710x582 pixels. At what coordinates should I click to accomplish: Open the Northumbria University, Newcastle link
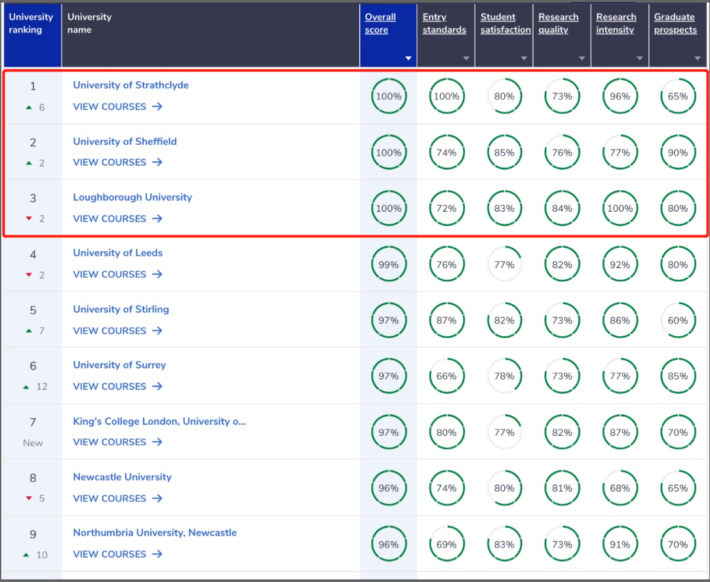tap(155, 533)
